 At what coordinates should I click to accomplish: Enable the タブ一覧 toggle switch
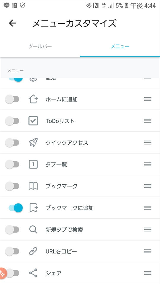click(x=12, y=164)
